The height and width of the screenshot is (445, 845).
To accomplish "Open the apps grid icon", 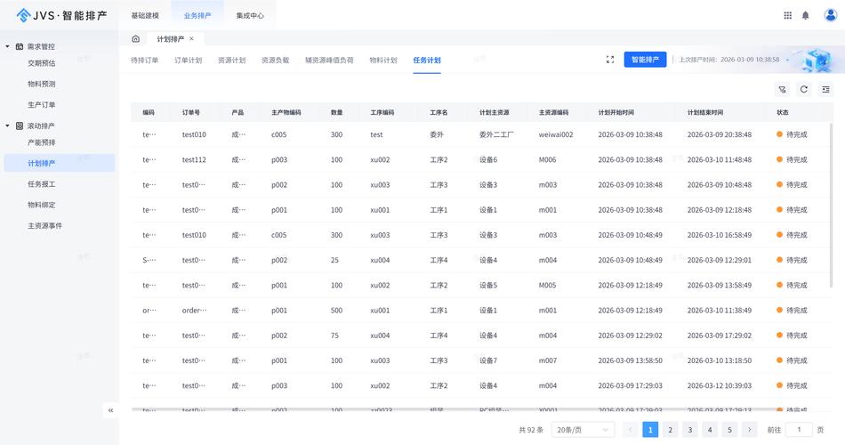I will [x=787, y=16].
